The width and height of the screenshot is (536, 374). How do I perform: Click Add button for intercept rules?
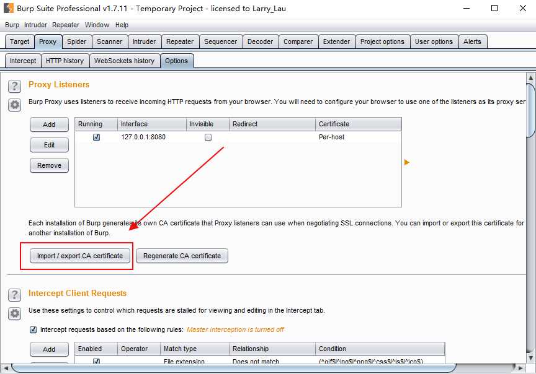[49, 349]
